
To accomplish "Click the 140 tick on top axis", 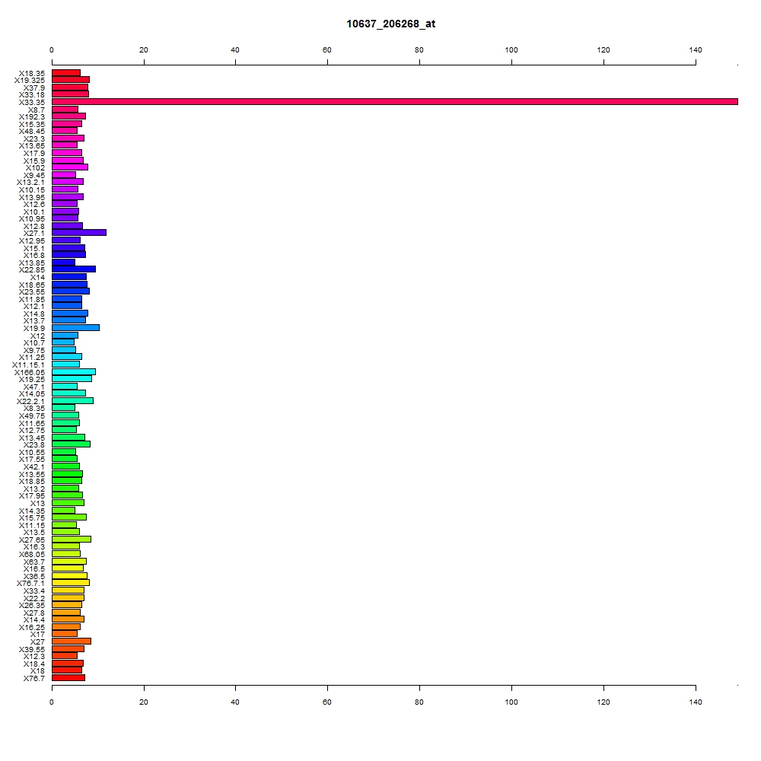I will point(696,50).
